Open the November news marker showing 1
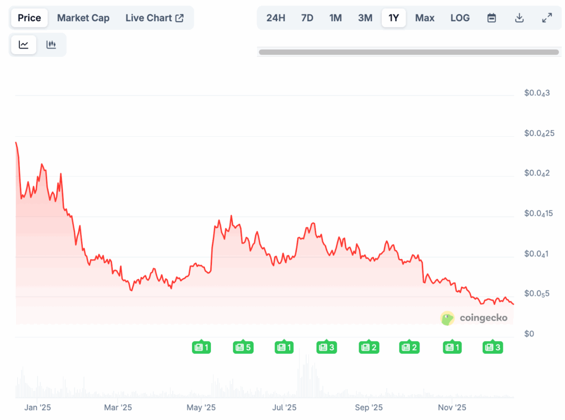565x420 pixels. click(451, 347)
